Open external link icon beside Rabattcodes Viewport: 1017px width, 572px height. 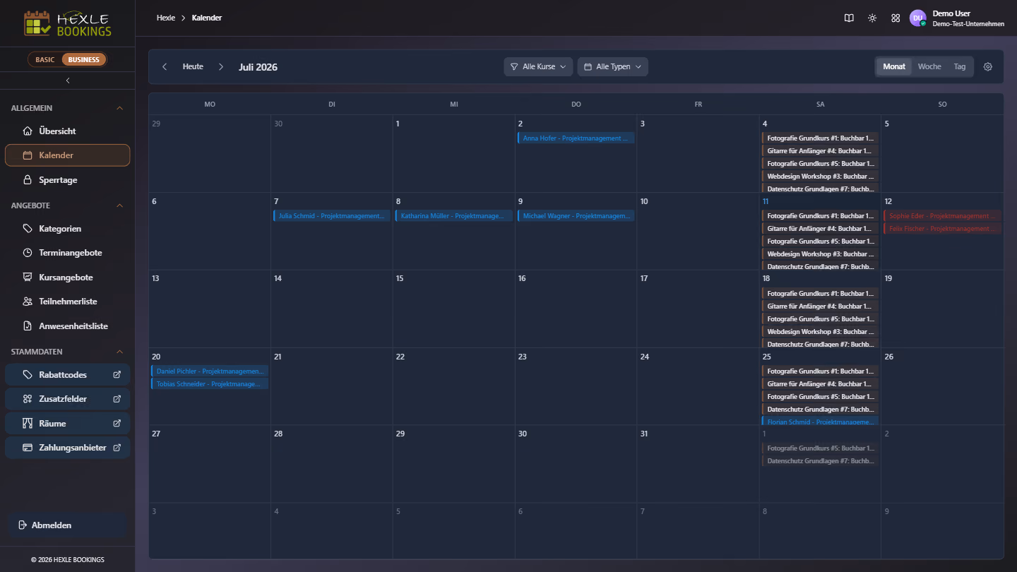117,375
